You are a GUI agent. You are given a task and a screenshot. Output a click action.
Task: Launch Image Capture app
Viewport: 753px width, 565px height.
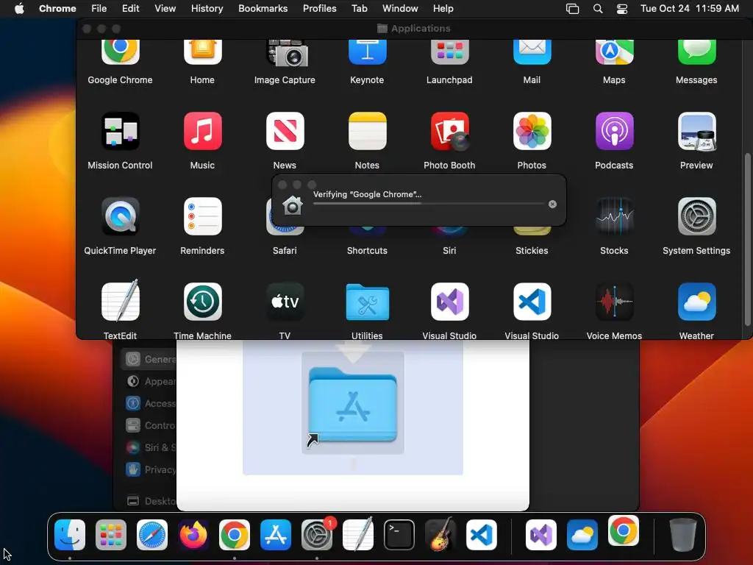[287, 53]
